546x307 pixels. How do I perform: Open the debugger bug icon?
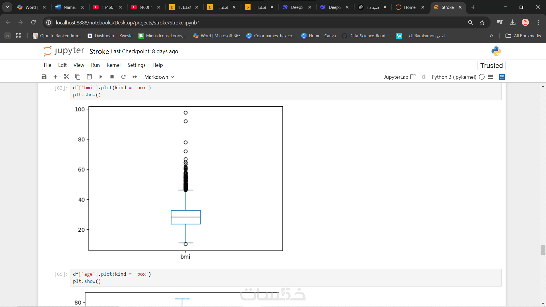point(424,77)
